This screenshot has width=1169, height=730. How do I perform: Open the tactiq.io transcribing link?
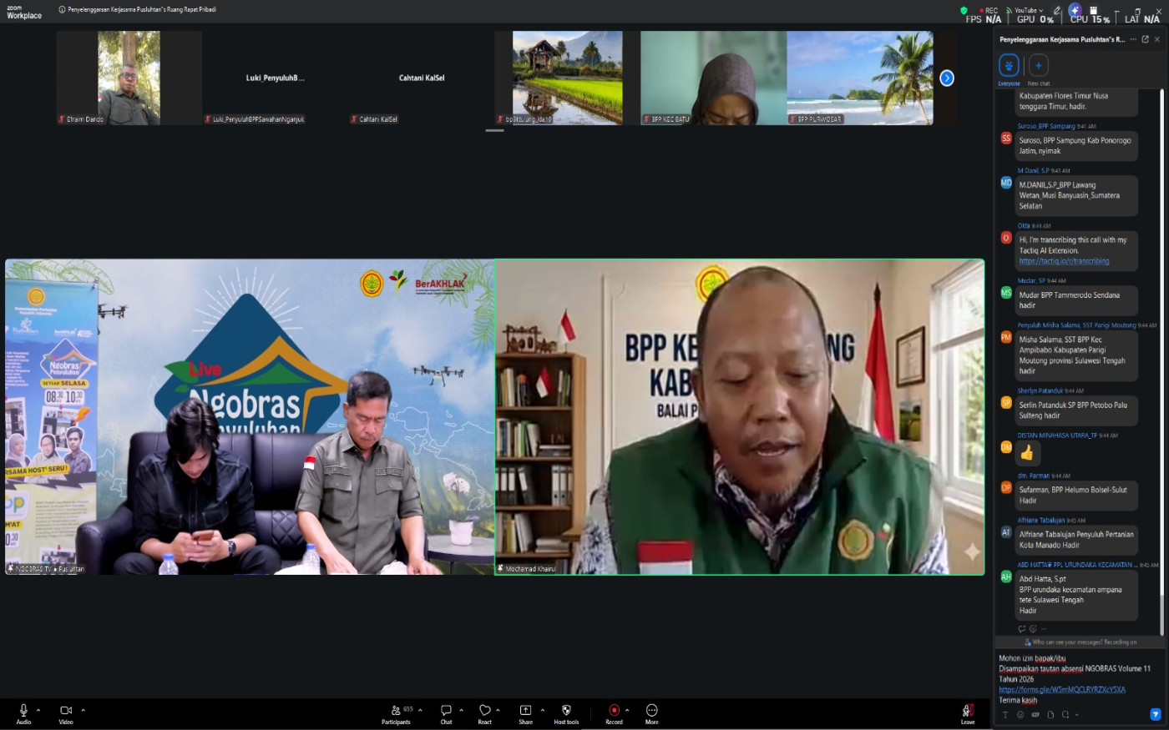(1064, 261)
